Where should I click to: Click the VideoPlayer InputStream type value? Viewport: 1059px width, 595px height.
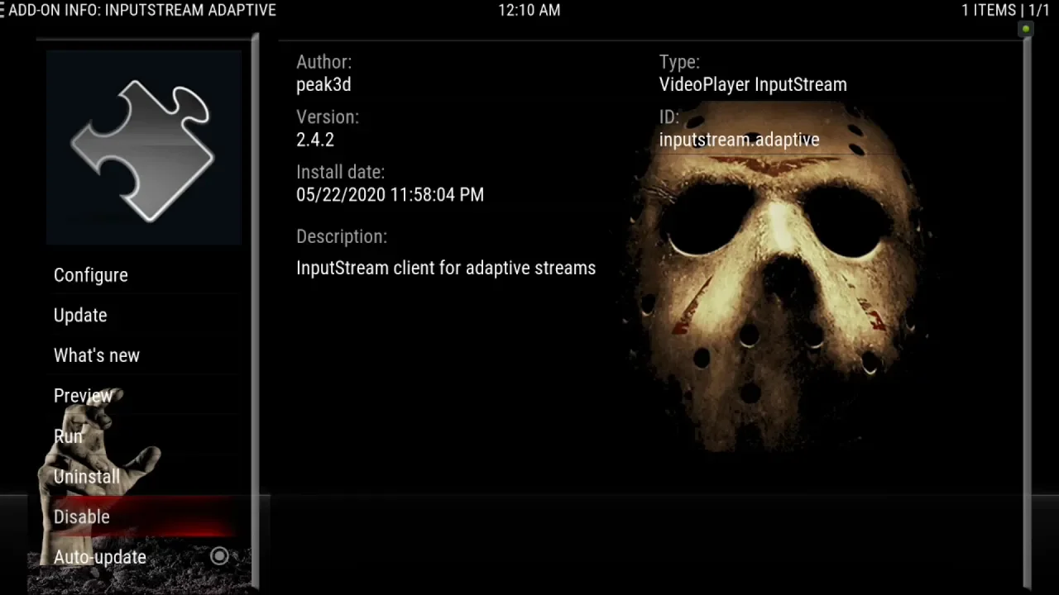coord(753,84)
